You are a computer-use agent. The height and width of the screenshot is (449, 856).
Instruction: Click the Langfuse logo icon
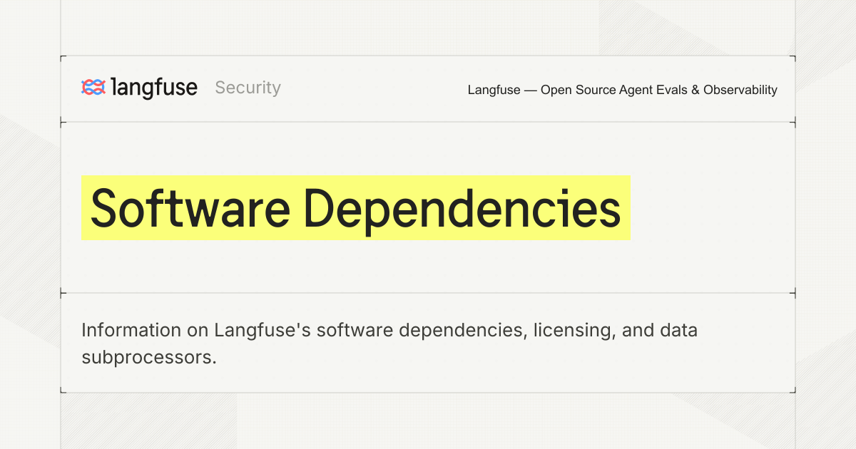tap(93, 88)
